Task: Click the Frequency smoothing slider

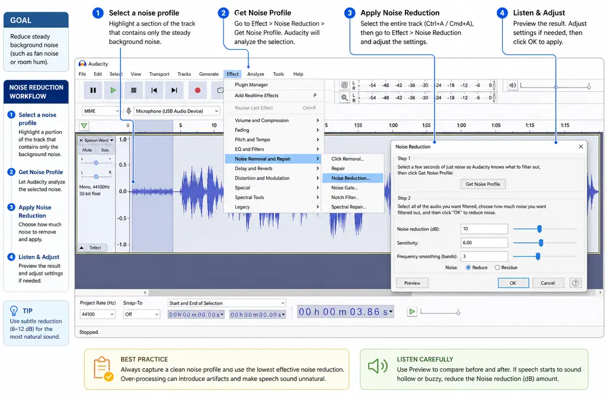Action: [x=545, y=256]
